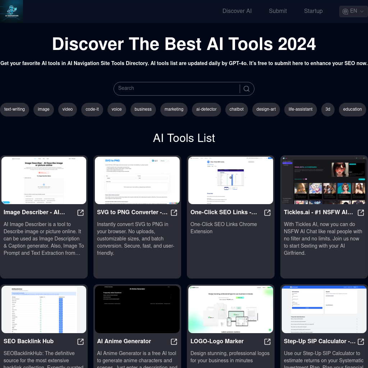The width and height of the screenshot is (368, 368).
Task: Select the education category tag
Action: [x=353, y=109]
